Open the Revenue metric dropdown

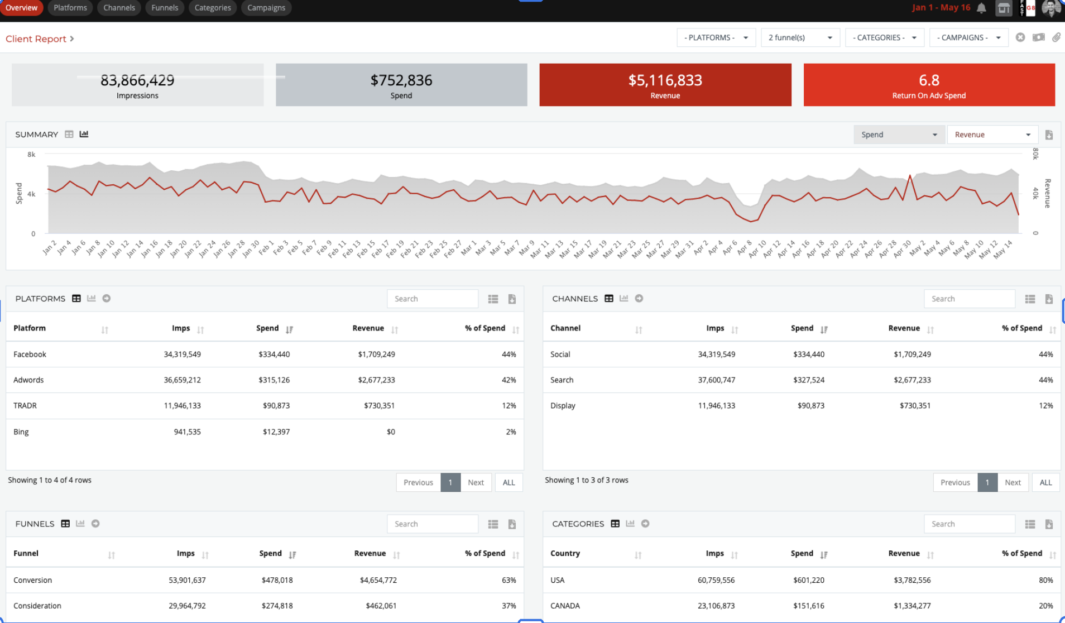992,135
